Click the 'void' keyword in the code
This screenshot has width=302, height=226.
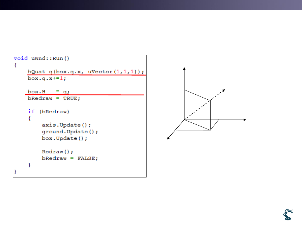(x=21, y=58)
